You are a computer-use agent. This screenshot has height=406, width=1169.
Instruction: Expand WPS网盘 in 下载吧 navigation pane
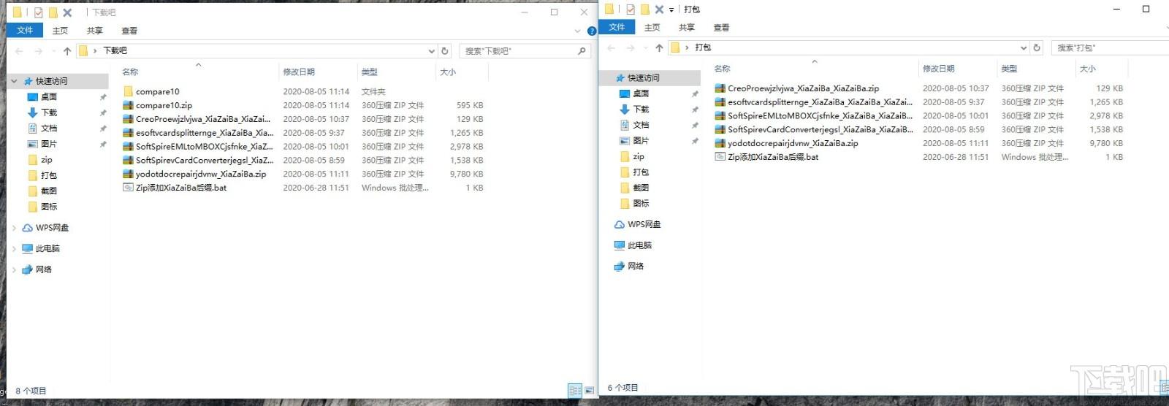coord(14,228)
